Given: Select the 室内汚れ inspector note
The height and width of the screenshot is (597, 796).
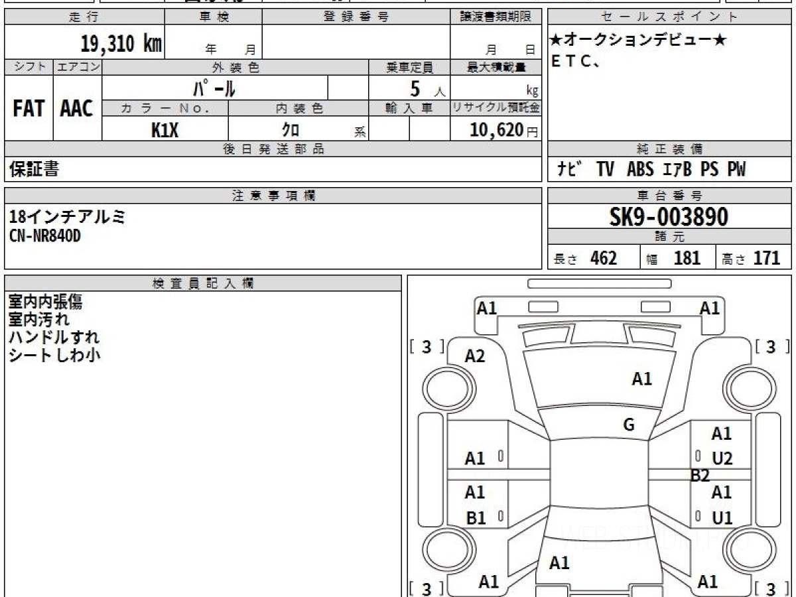Looking at the screenshot, I should (38, 320).
